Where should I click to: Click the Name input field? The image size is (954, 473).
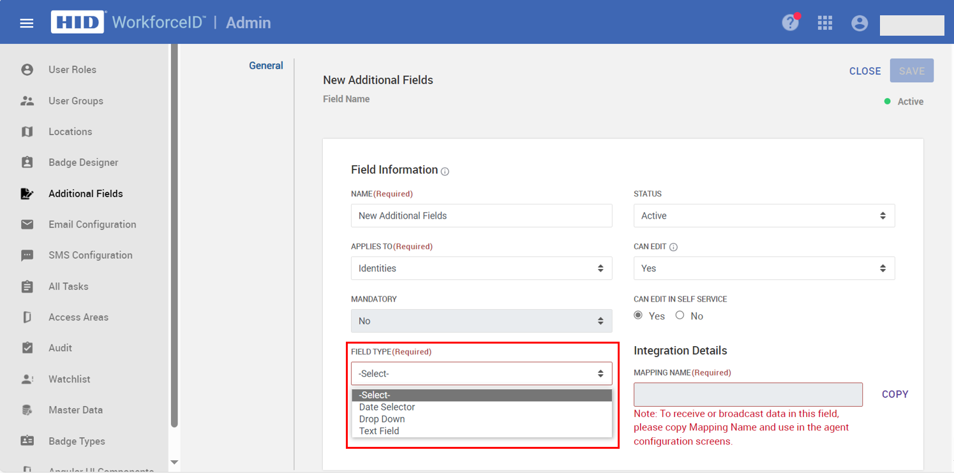[481, 215]
